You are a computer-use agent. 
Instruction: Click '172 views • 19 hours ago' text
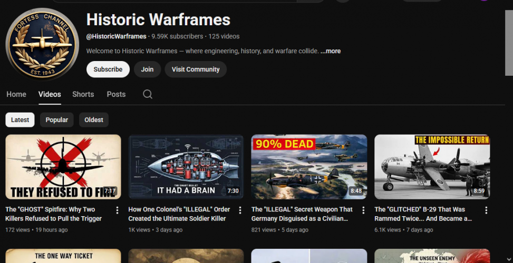(37, 230)
